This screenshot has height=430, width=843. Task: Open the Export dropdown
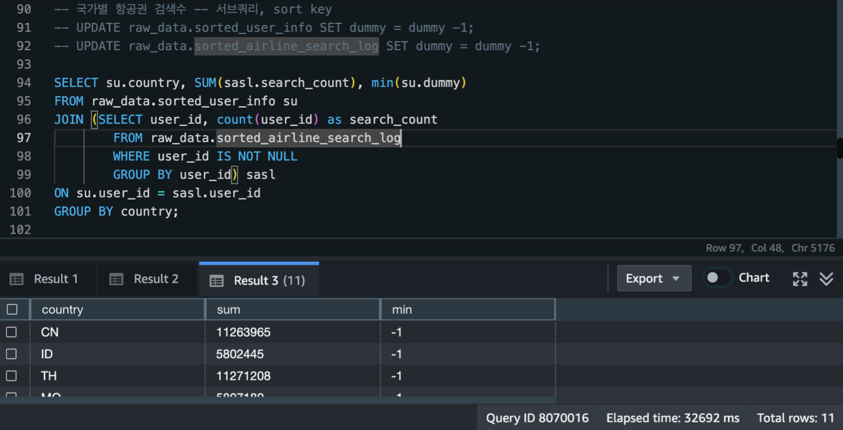pyautogui.click(x=653, y=278)
